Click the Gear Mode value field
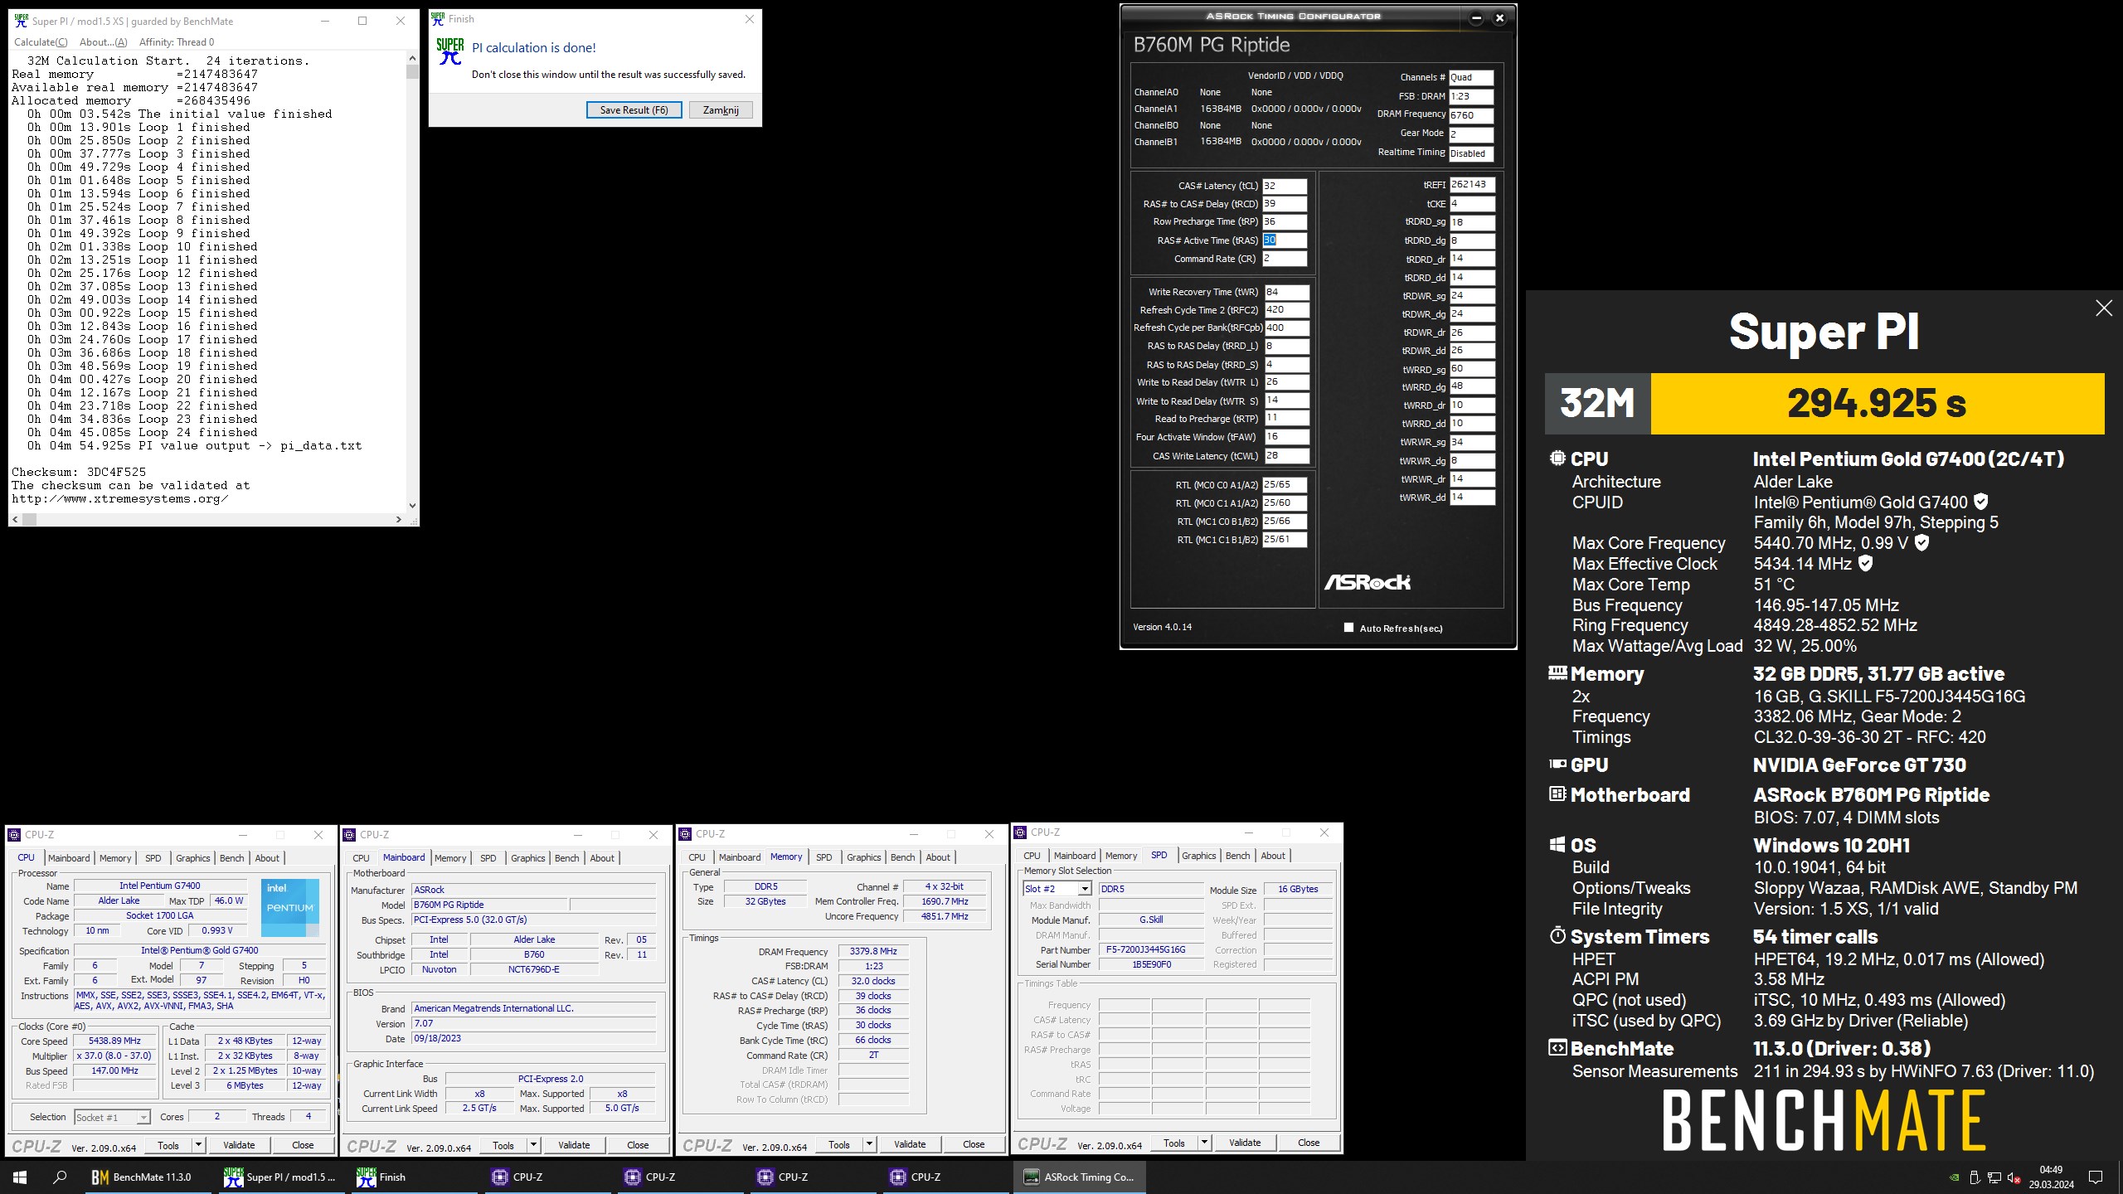This screenshot has height=1194, width=2123. 1471,134
